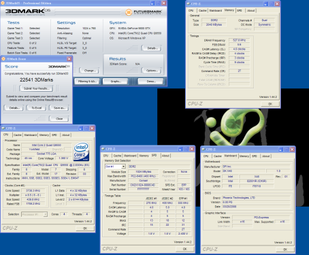Viewport: 309px width, 255px height.
Task: Minimize the CPU-Z CPU window
Action: coord(80,129)
